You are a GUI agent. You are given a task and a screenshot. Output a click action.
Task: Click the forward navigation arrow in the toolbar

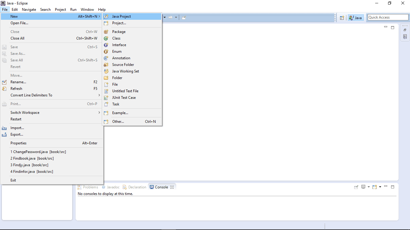pos(170,17)
